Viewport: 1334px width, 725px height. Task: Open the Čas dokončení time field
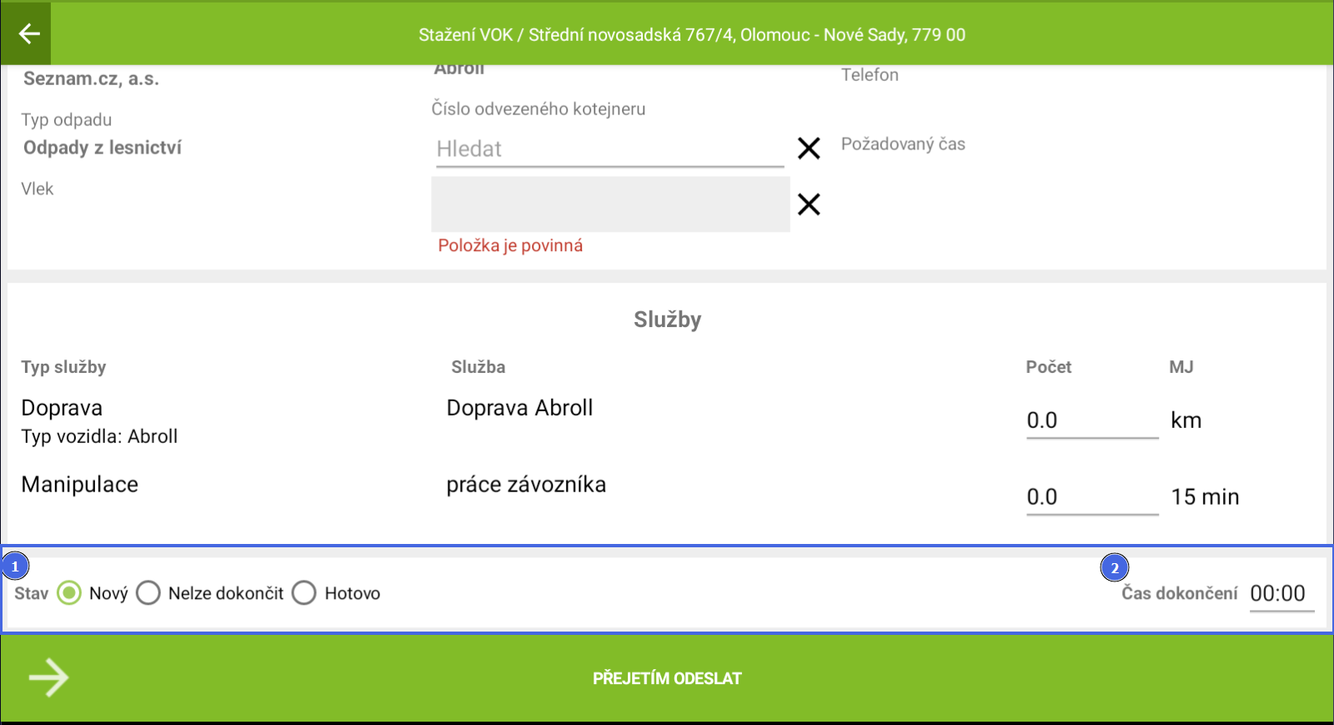click(x=1281, y=594)
